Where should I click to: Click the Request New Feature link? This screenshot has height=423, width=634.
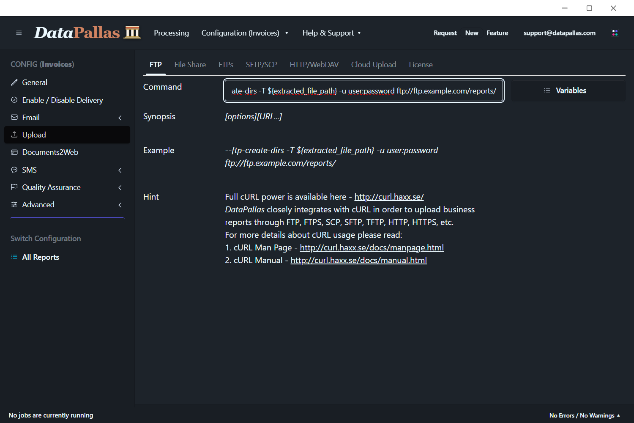tap(471, 33)
